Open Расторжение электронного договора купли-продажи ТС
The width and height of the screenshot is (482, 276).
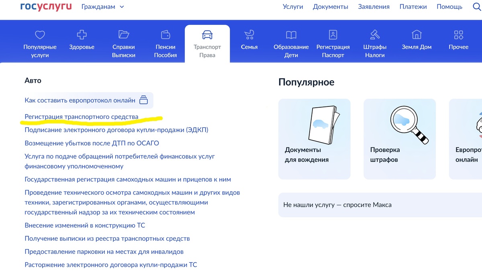click(x=111, y=265)
